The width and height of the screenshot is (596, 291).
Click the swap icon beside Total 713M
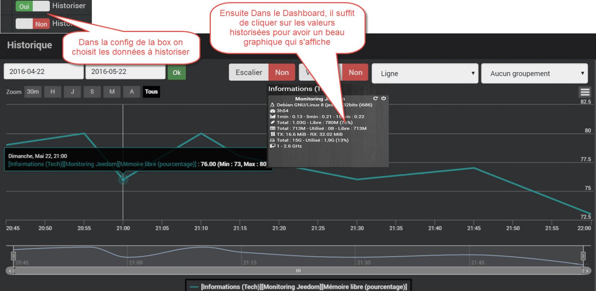[x=272, y=128]
